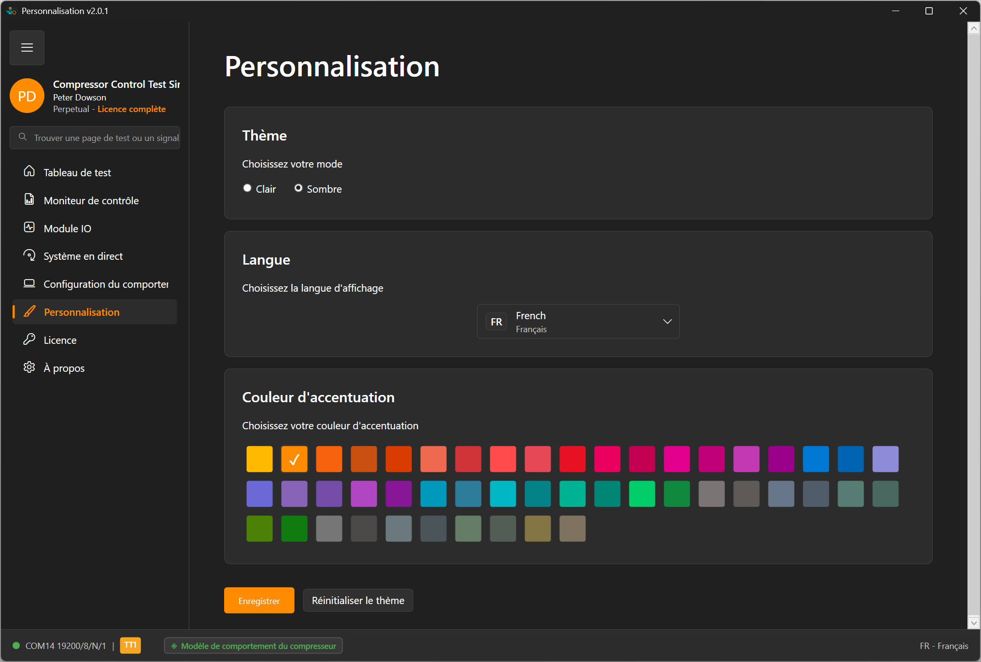
Task: Click the paintbrush Personnalisation icon
Action: [29, 311]
